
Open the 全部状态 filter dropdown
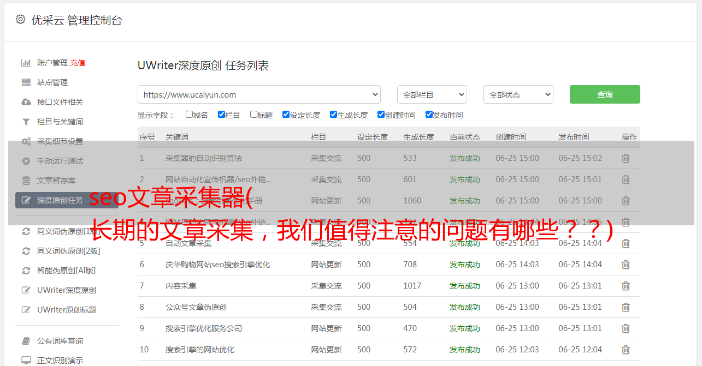tap(518, 94)
